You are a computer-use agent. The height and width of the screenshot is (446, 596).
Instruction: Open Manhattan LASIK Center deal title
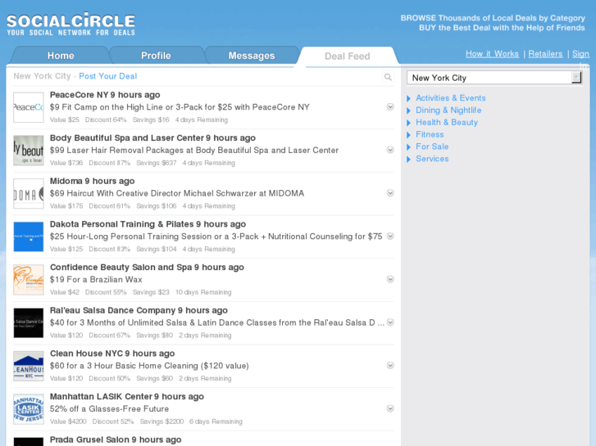(x=101, y=397)
